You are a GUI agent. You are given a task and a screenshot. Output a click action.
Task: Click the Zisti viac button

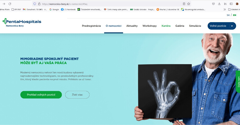77,95
